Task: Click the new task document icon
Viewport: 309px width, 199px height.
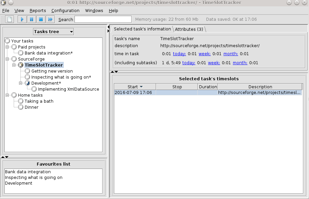Action: pyautogui.click(x=10, y=19)
